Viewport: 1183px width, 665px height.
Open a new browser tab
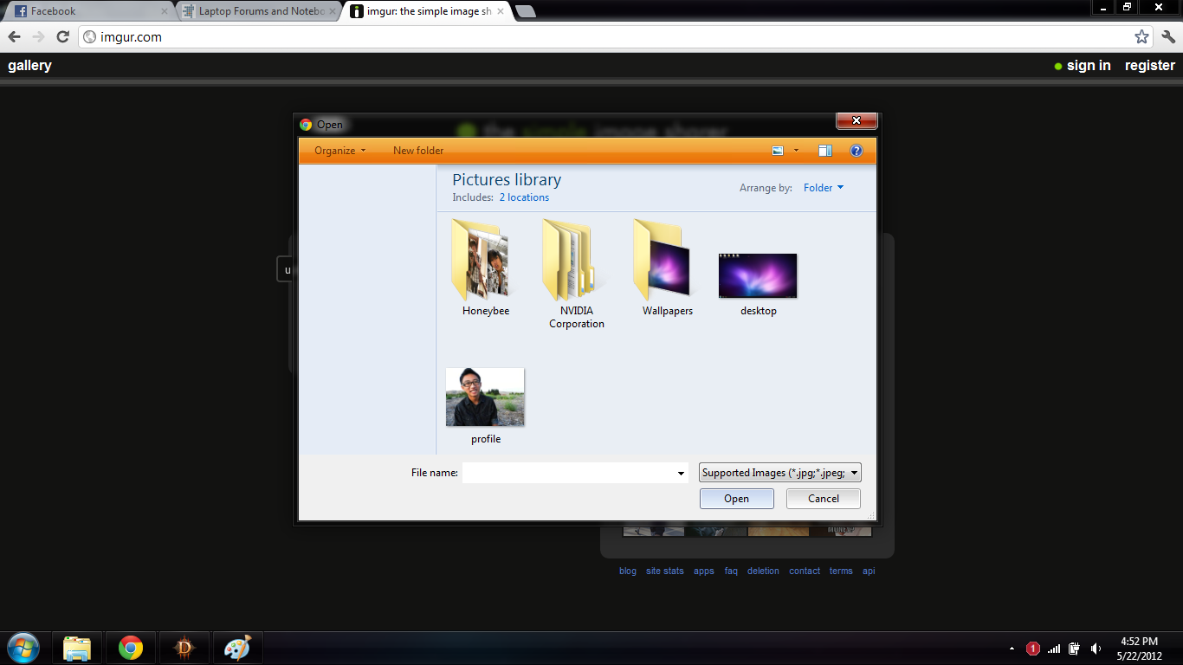[525, 11]
